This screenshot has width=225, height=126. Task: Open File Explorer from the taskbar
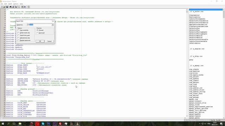[20, 124]
